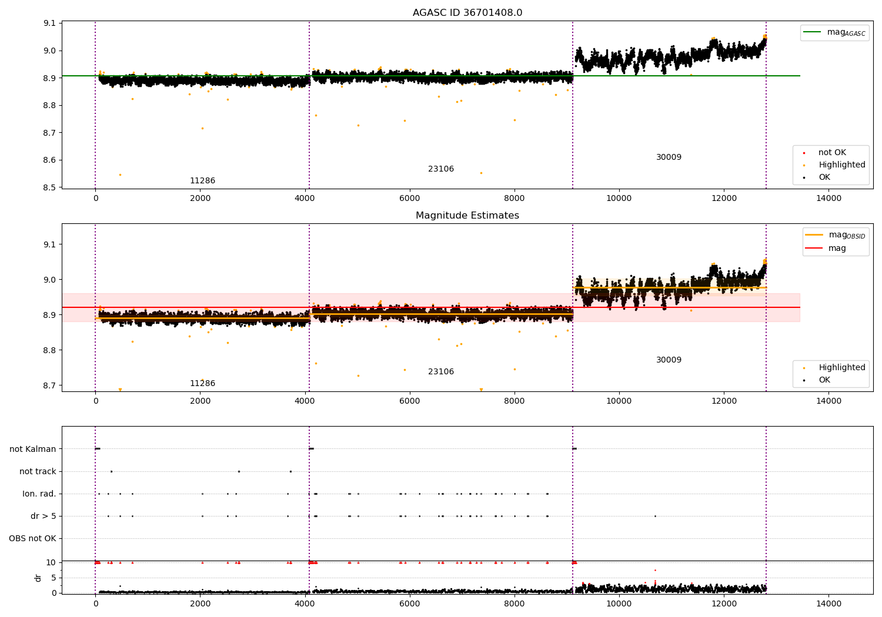Click the 8.7 y-axis tick in middle plot

coord(49,386)
